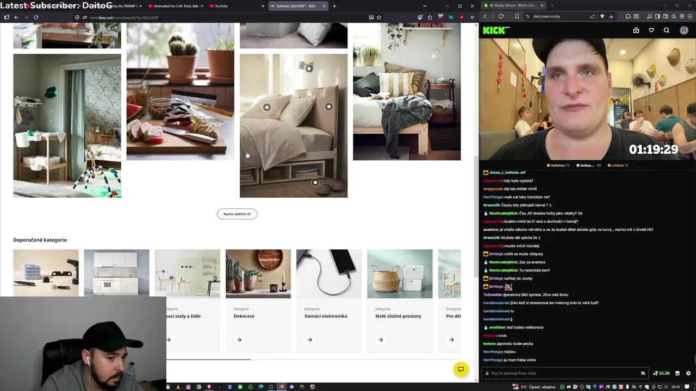
Task: Open the phone charger category thumbnail
Action: tap(329, 274)
